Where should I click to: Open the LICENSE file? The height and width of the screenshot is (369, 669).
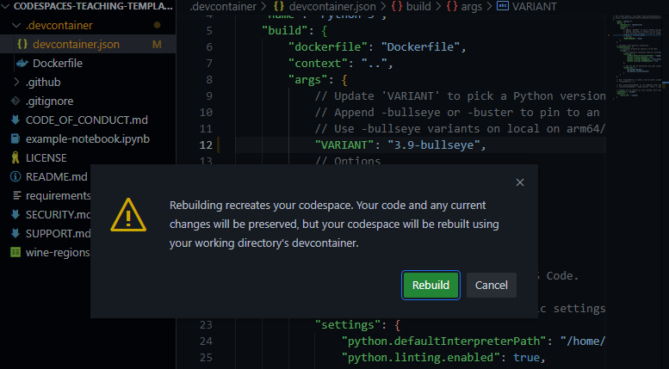46,158
